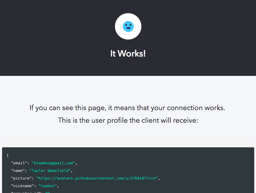Click the opening curly brace in the JSON
256x193 pixels.
click(x=8, y=155)
